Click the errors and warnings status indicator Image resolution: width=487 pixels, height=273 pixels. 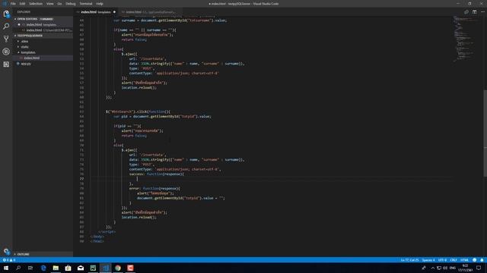pos(9,260)
